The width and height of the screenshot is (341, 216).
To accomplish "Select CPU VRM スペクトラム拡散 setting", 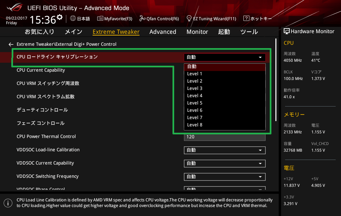I will tap(45, 97).
